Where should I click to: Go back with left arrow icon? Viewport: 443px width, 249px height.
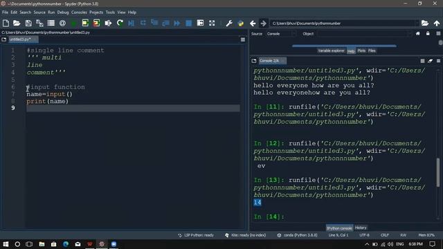click(253, 23)
